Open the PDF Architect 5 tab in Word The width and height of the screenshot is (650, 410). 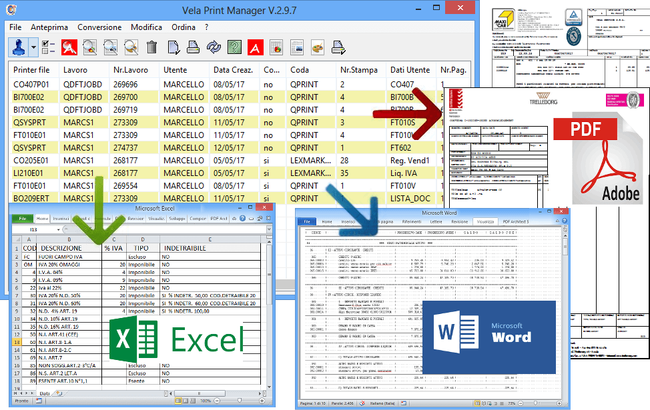click(x=516, y=222)
